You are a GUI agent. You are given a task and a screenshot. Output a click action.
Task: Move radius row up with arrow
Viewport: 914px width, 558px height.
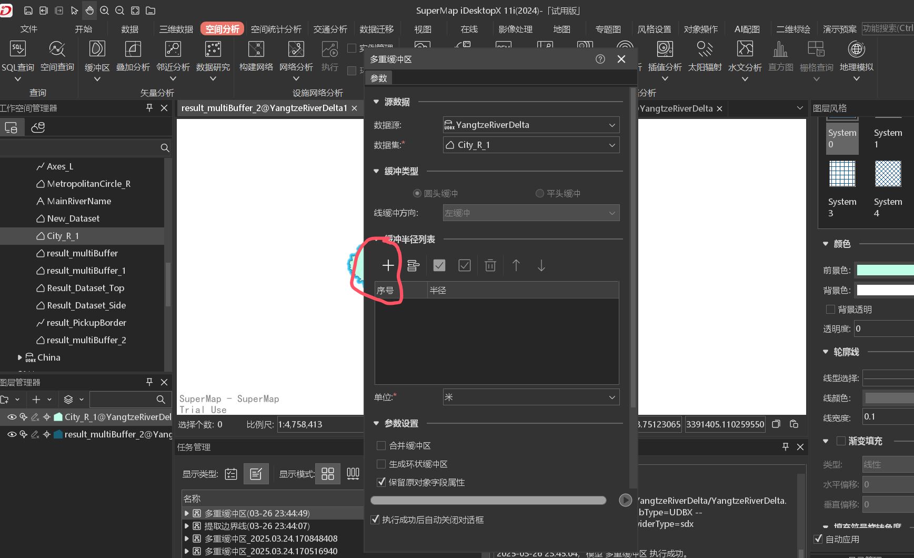click(516, 265)
